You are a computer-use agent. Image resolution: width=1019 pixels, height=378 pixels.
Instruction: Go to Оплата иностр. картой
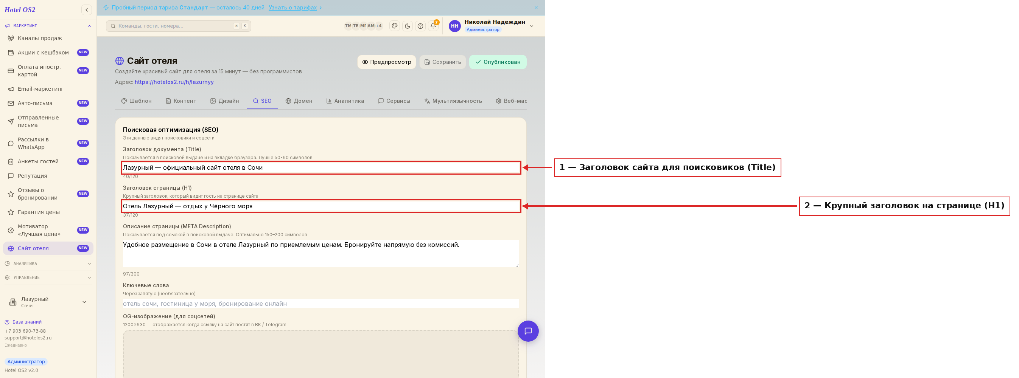[48, 71]
